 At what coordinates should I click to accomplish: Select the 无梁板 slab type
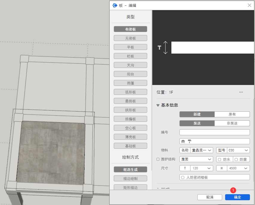click(x=130, y=38)
